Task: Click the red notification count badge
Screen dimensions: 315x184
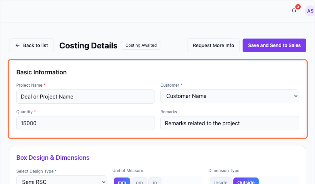Action: [298, 7]
